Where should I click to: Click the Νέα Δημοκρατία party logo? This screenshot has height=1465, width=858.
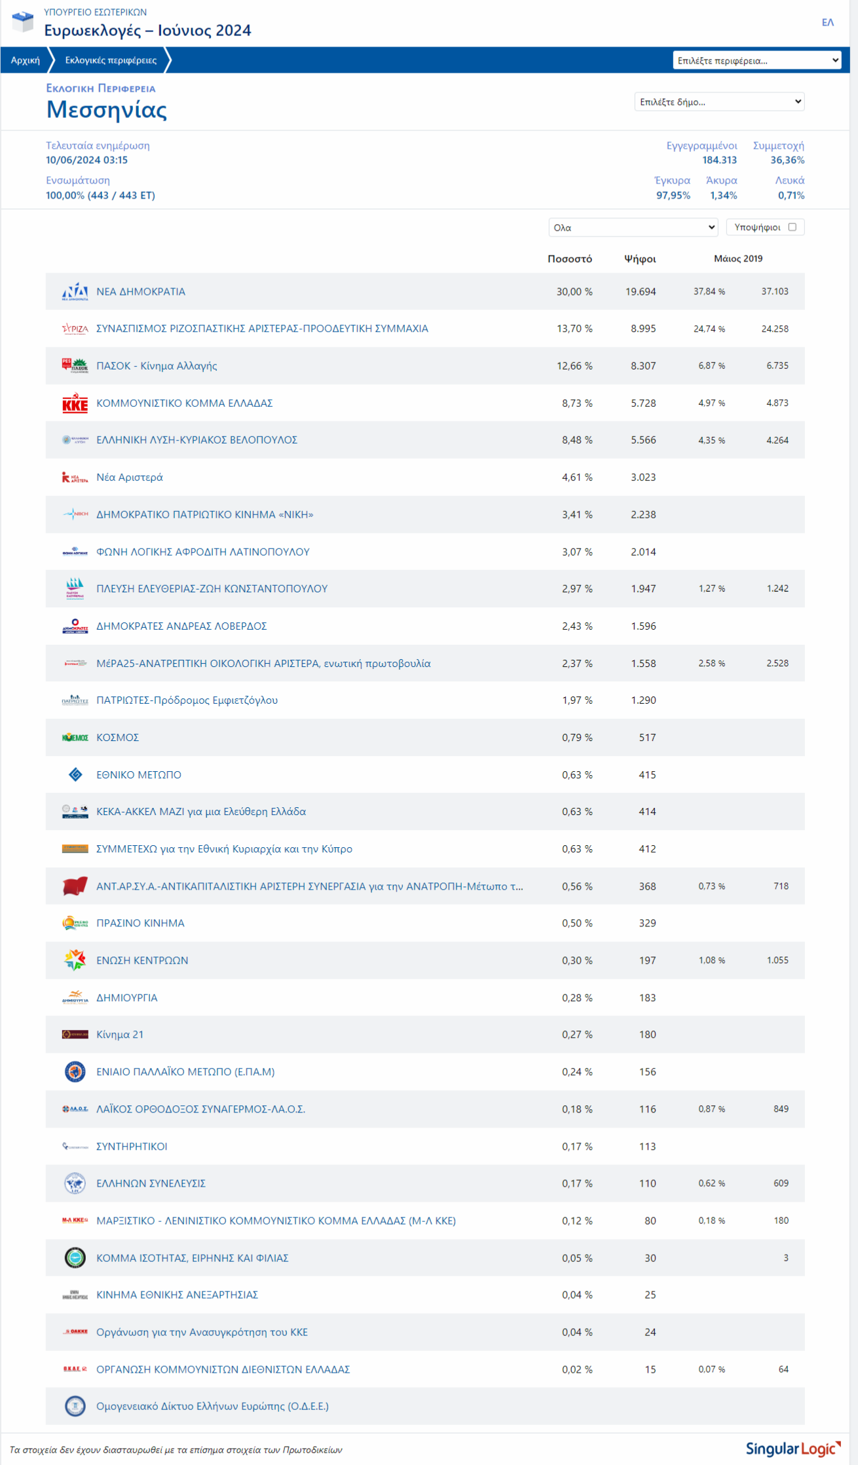[75, 292]
